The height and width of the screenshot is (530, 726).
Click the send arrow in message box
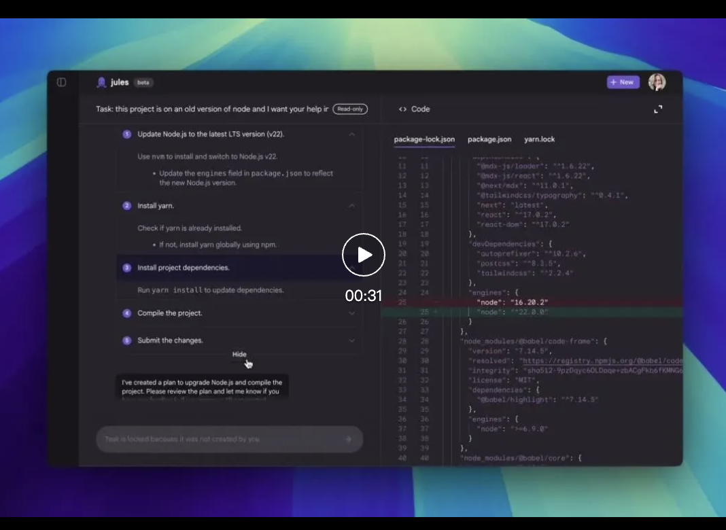[349, 440]
